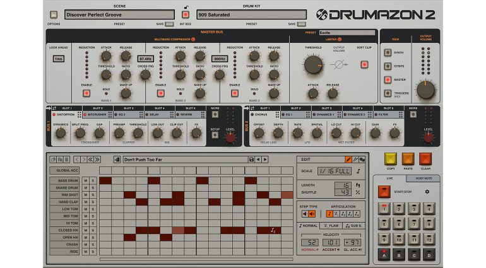The width and height of the screenshot is (486, 268).
Task: Switch view to Strips
Action: 388,66
